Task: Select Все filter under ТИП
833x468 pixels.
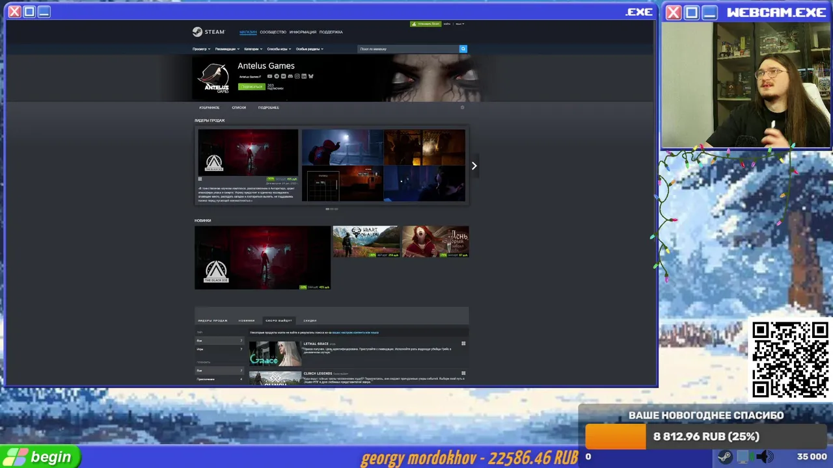Action: 220,341
